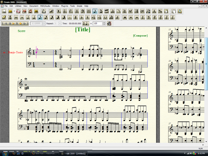208x156 pixels.
Task: Print the score using the printer icon
Action: pyautogui.click(x=24, y=11)
